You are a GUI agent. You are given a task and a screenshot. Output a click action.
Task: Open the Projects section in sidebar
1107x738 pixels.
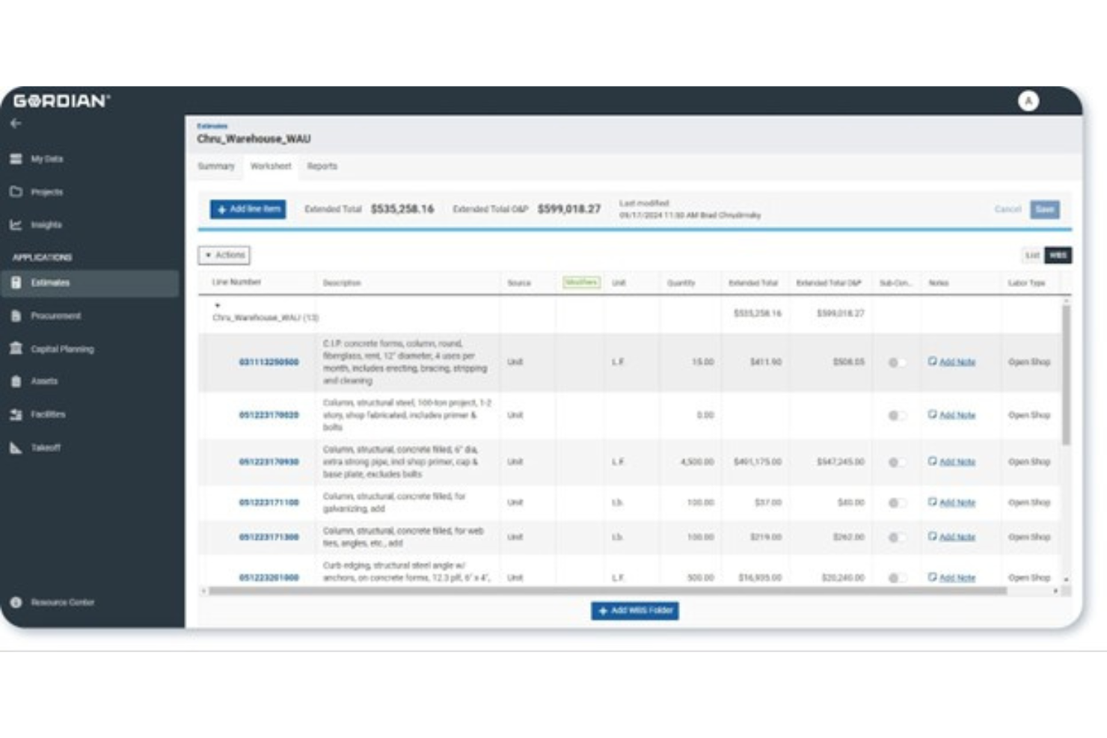46,191
